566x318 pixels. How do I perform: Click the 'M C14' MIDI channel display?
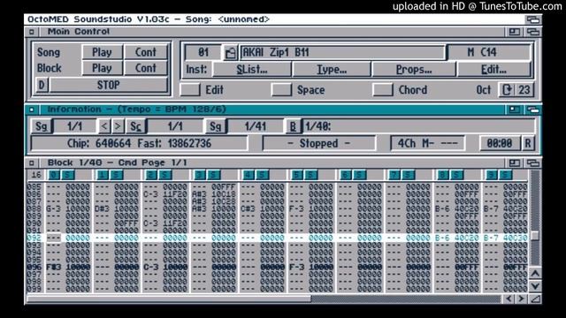(488, 52)
